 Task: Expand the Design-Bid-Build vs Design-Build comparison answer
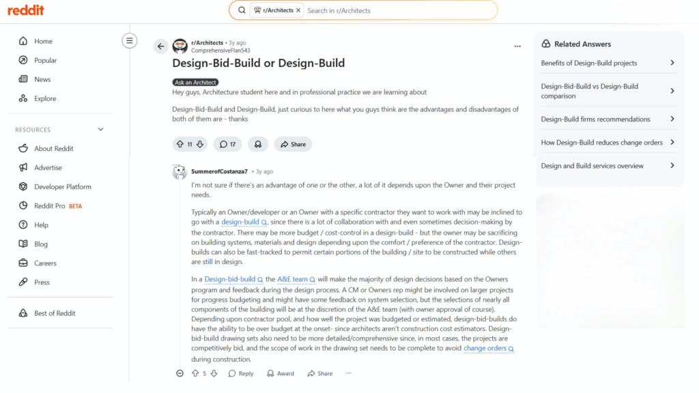pyautogui.click(x=608, y=91)
